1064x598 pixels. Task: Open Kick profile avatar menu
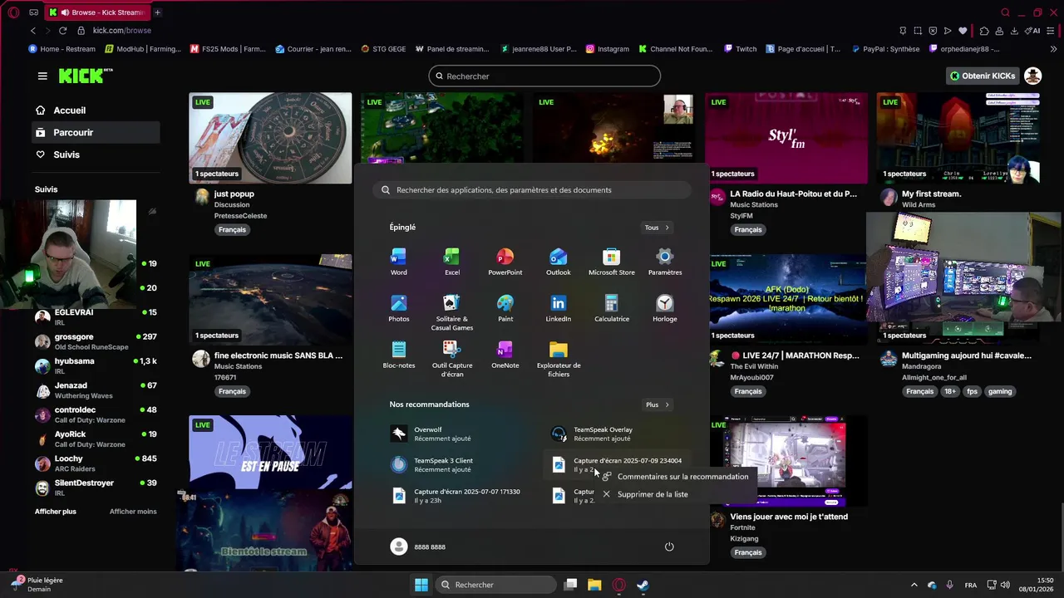(1033, 76)
